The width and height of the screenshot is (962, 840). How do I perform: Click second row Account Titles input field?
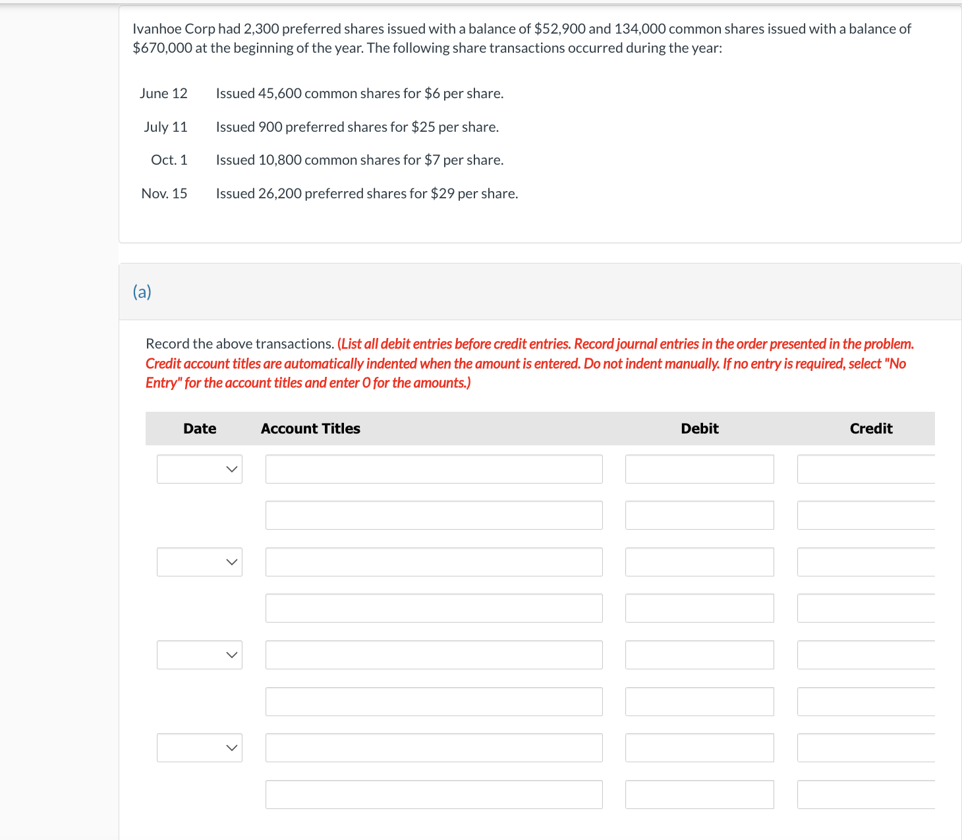[x=434, y=515]
